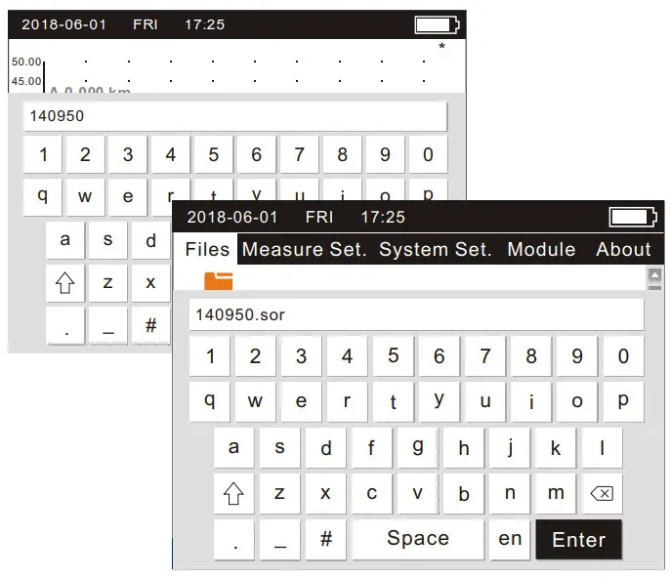Image resolution: width=671 pixels, height=578 pixels.
Task: Tap letter b on front keyboard
Action: coord(464,493)
